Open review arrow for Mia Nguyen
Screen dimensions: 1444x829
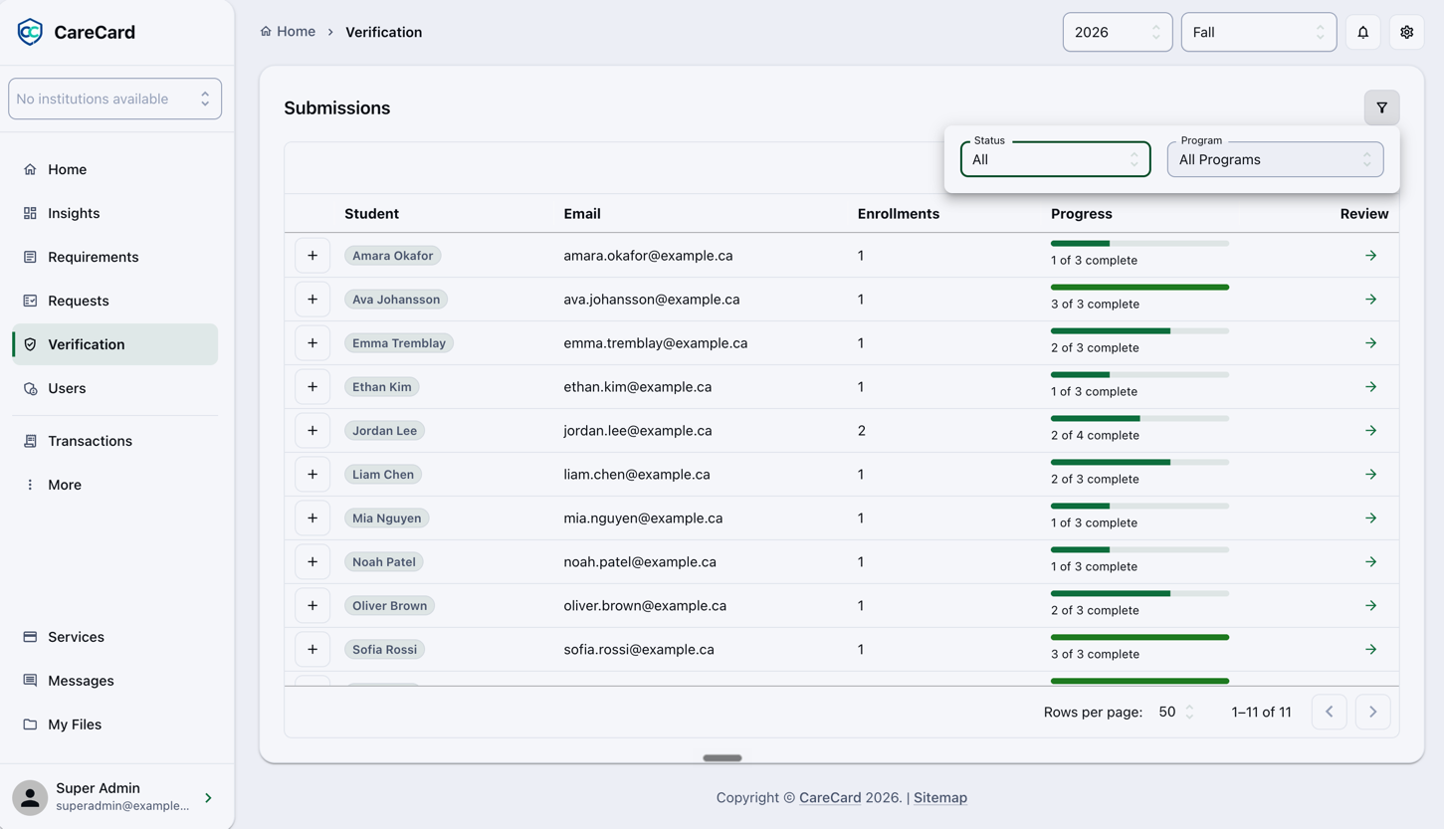(x=1370, y=518)
